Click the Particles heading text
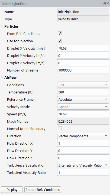 (11, 26)
